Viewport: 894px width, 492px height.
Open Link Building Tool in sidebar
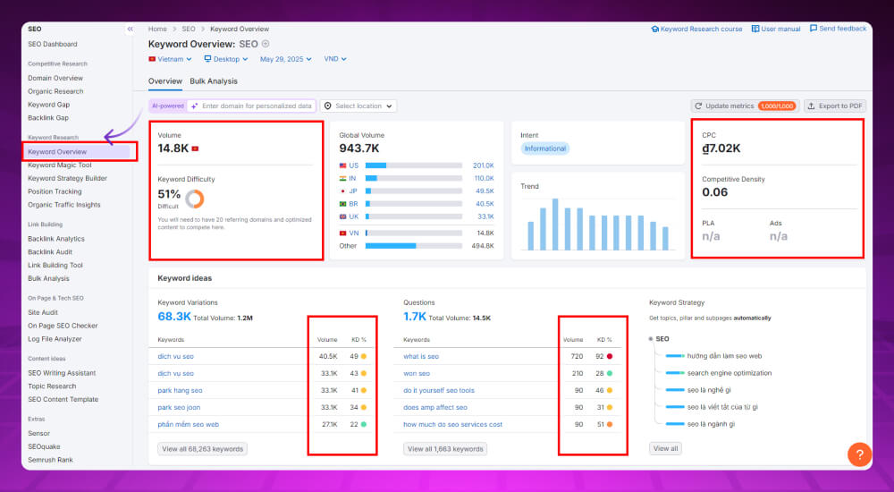[55, 265]
